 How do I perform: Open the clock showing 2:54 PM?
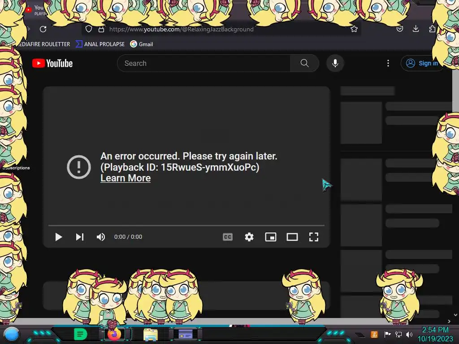coord(435,334)
